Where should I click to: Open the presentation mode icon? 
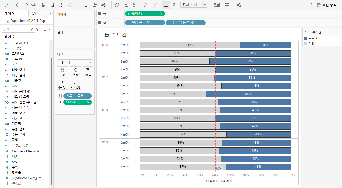click(227, 5)
